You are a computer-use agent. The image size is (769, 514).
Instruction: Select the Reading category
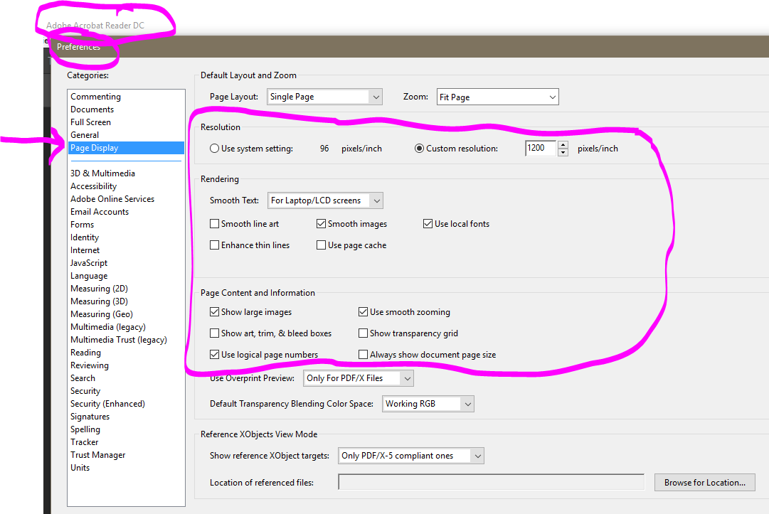[x=85, y=353]
